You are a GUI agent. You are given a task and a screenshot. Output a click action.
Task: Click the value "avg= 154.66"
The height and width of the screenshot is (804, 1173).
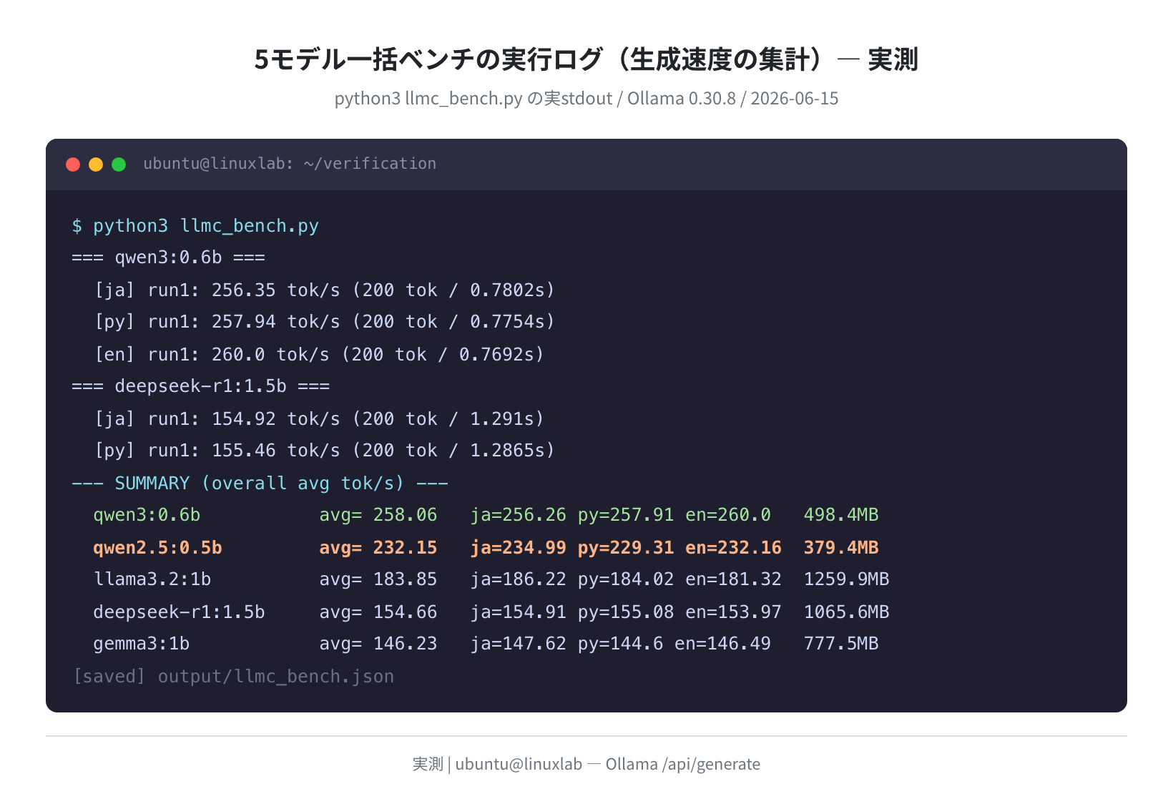click(378, 612)
